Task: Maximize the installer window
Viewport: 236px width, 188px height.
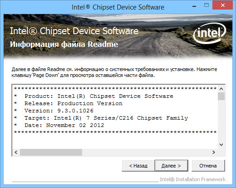Action: tap(206, 5)
